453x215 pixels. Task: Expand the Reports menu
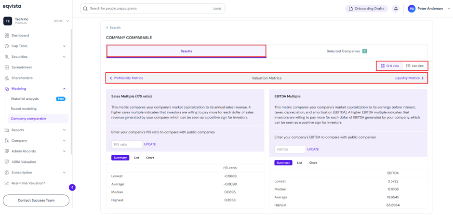click(64, 130)
